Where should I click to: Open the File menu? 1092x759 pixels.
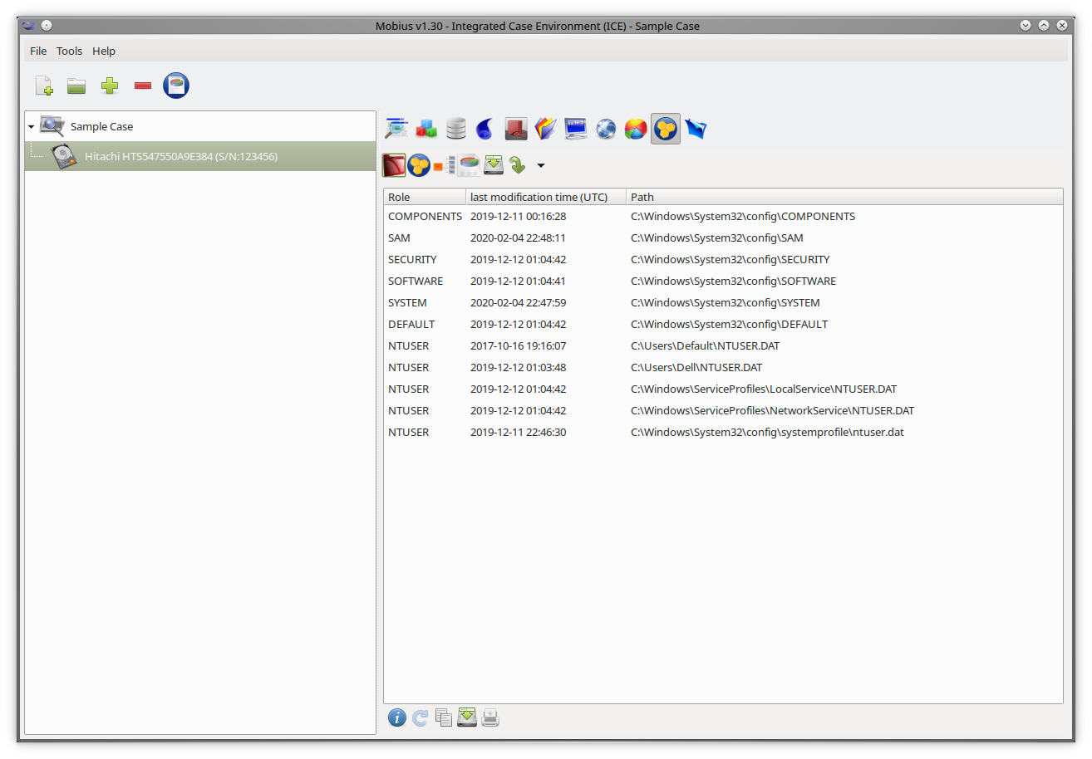pyautogui.click(x=38, y=51)
